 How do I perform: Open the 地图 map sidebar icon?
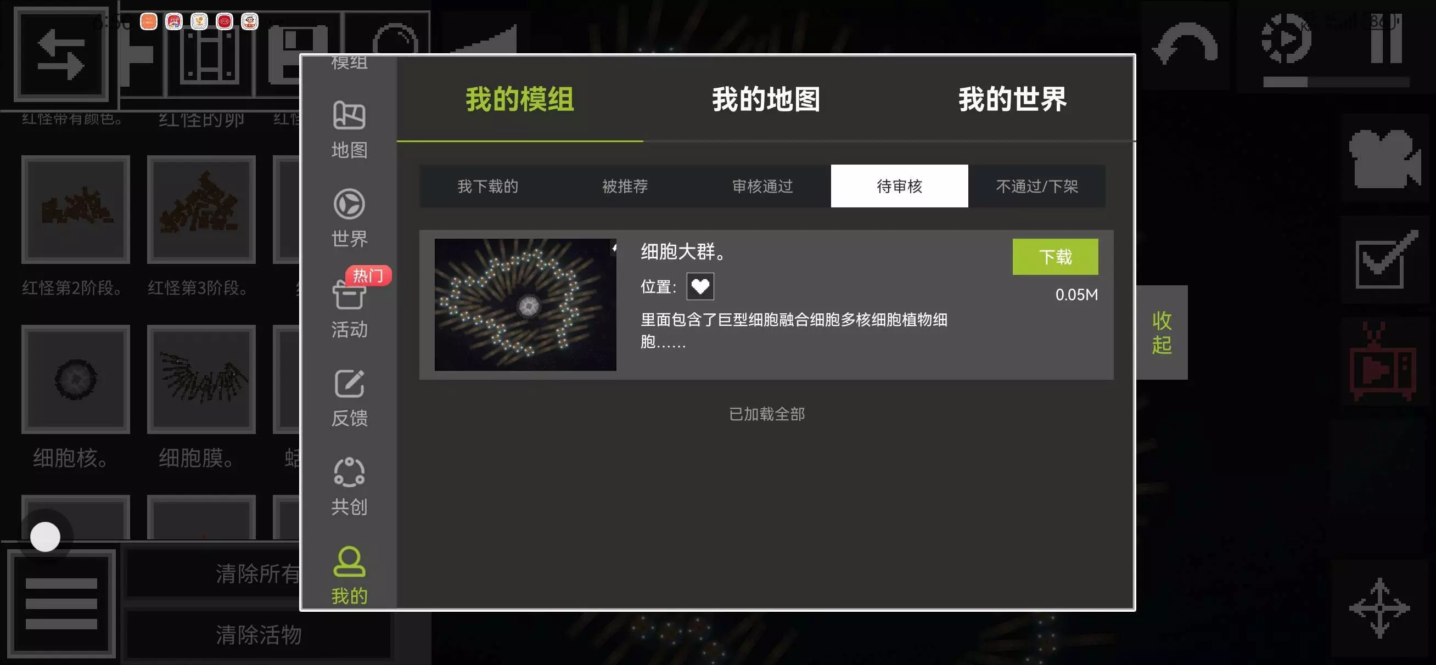pyautogui.click(x=349, y=130)
